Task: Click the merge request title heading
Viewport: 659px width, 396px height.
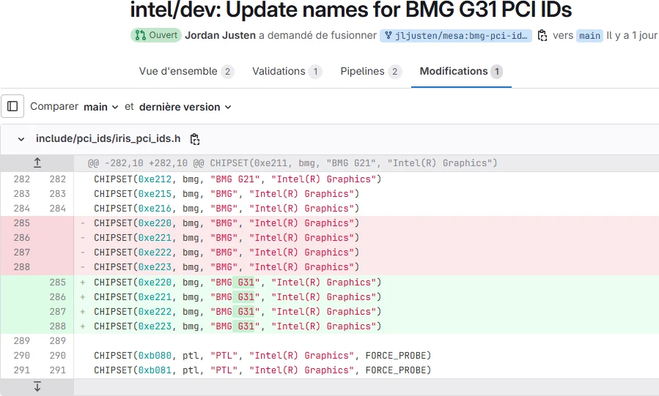Action: [351, 10]
